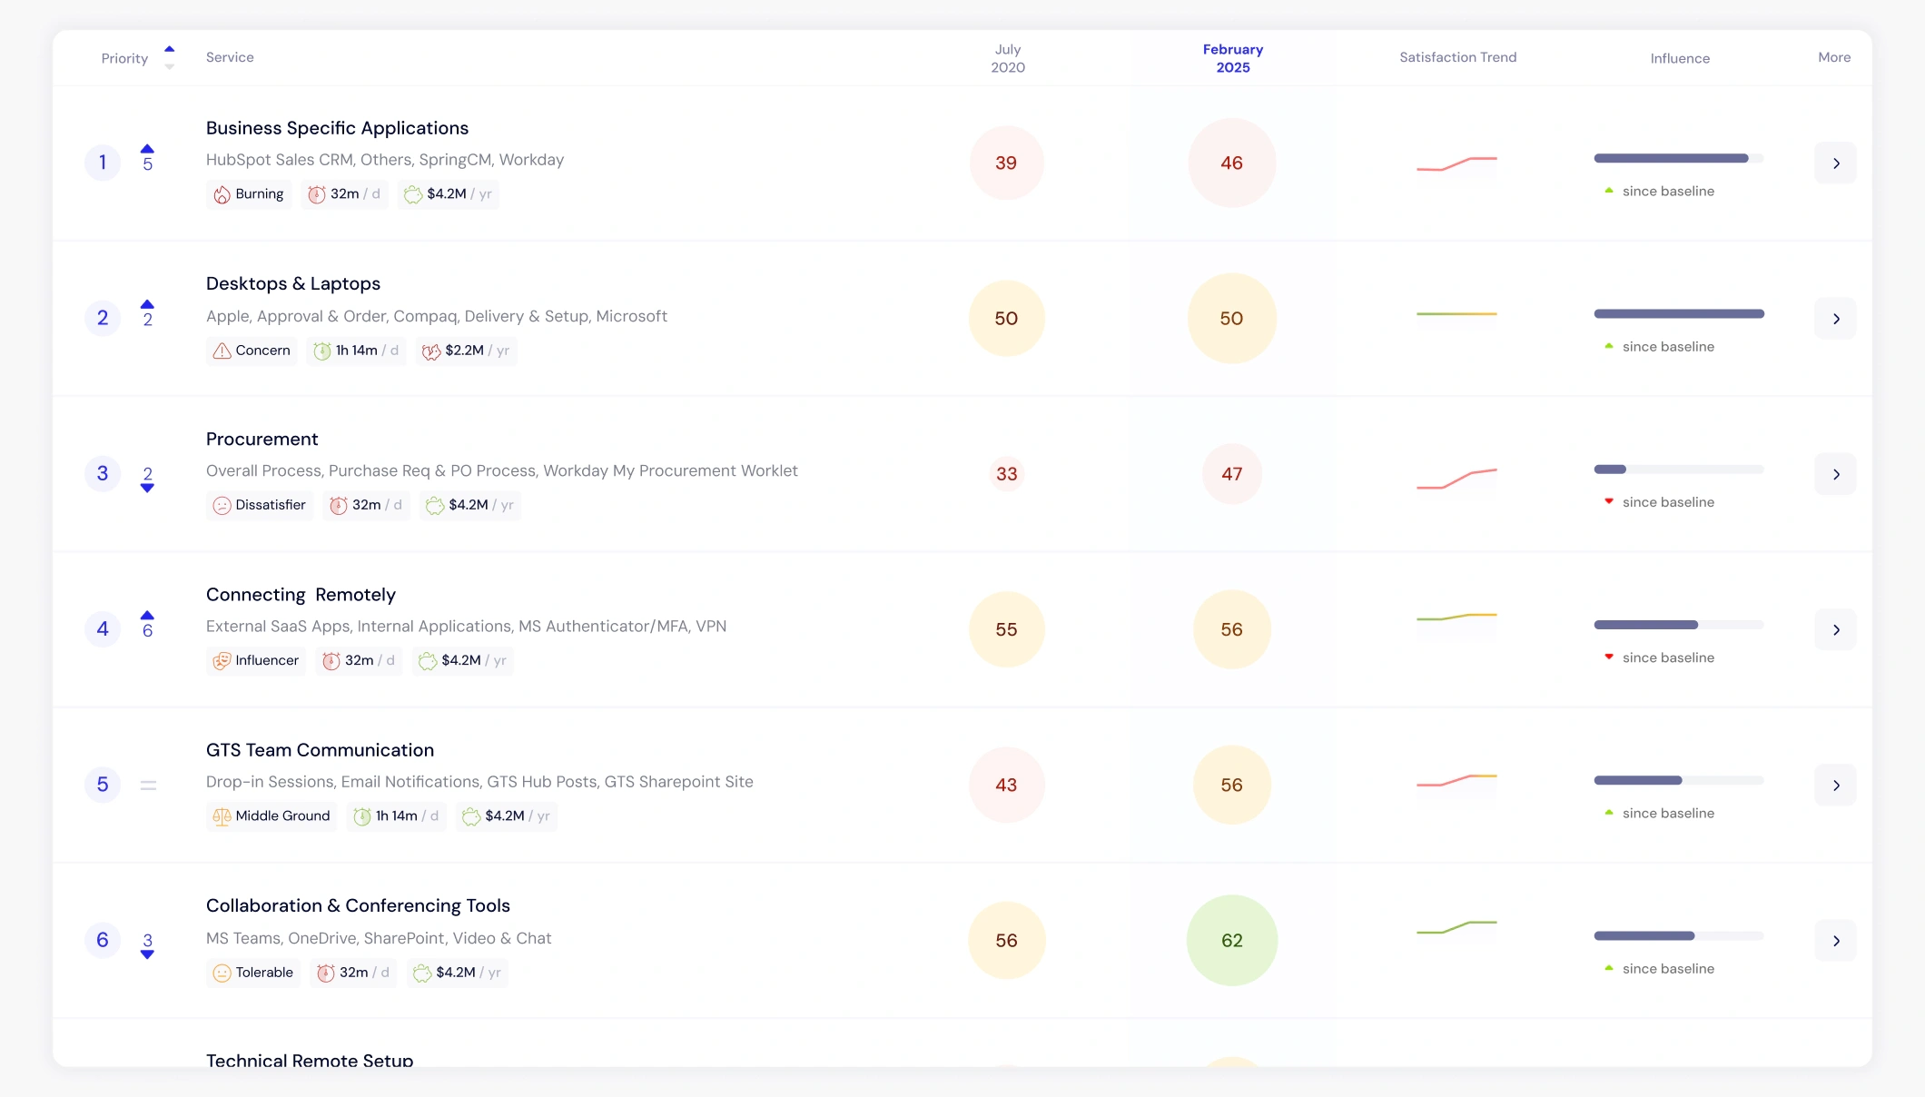
Task: Click up-rank arrow in Business Specific Applications row
Action: point(147,149)
